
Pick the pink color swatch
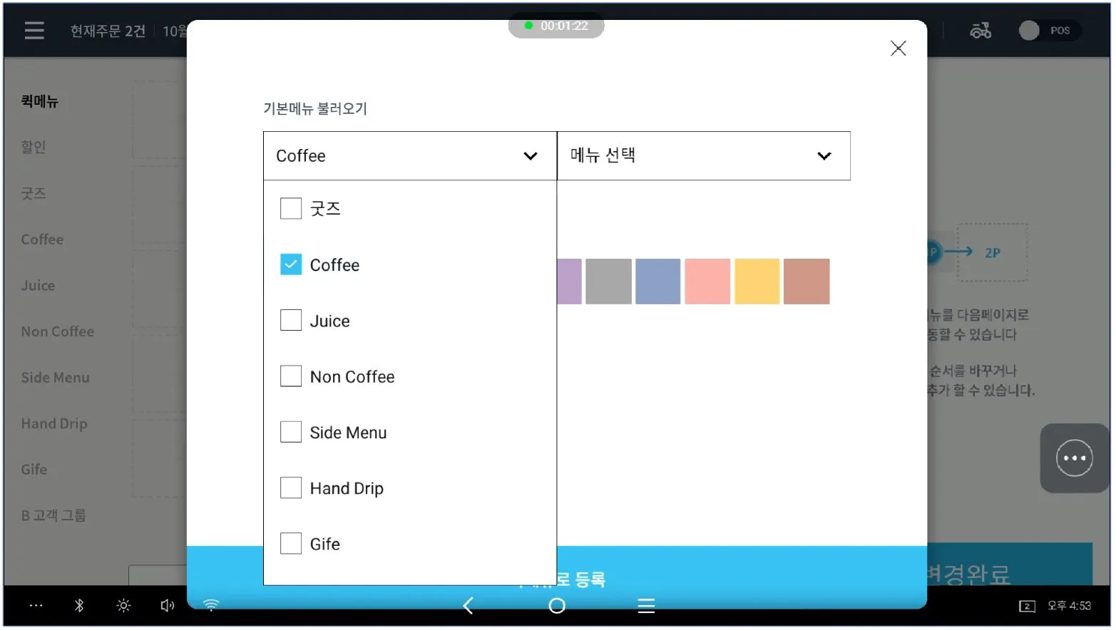tap(707, 282)
